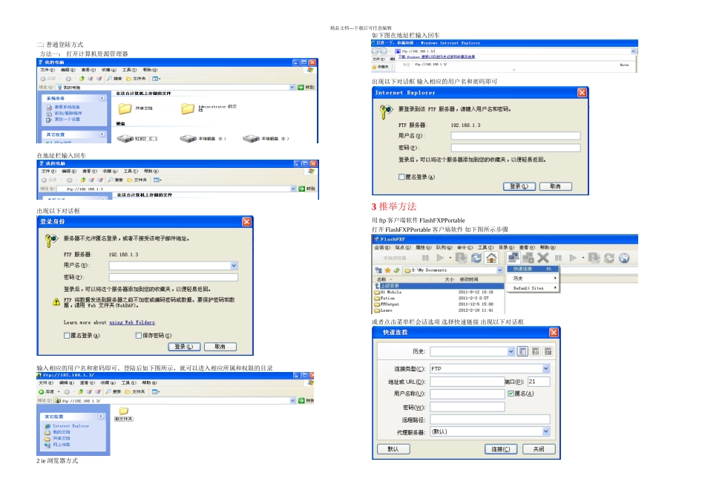Open the 用户名 dropdown in the 登录身份 dialog

[x=234, y=266]
